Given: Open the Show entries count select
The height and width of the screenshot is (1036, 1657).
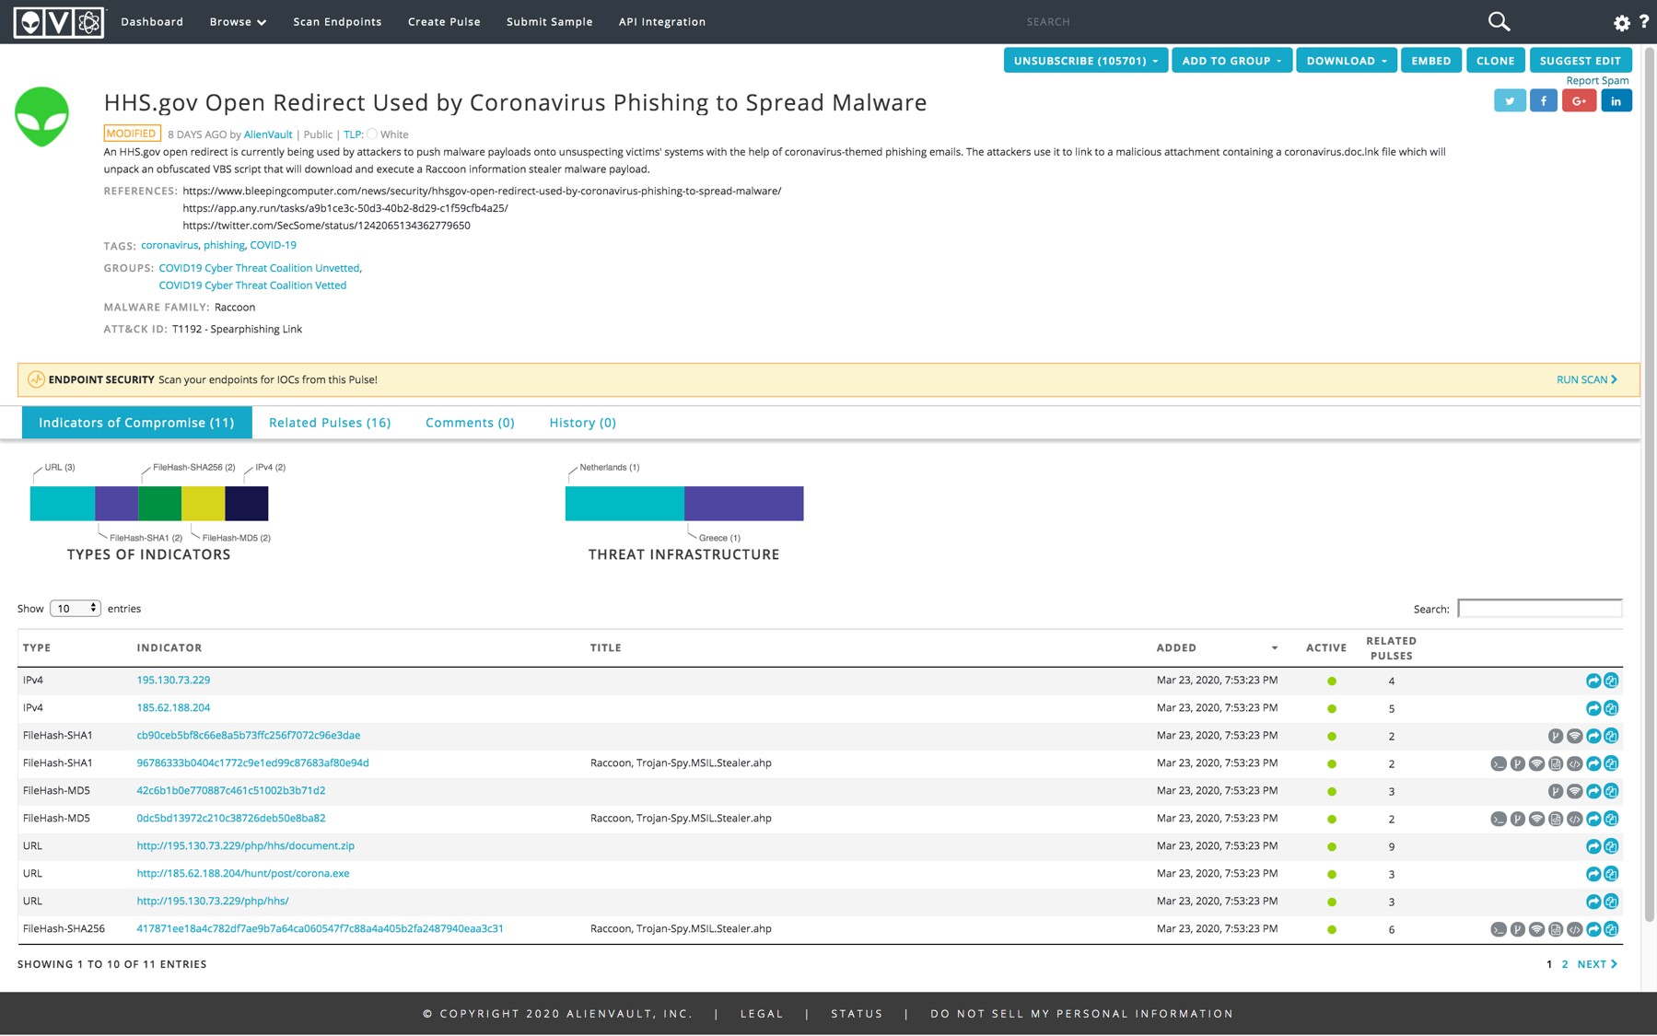Looking at the screenshot, I should click(x=75, y=609).
